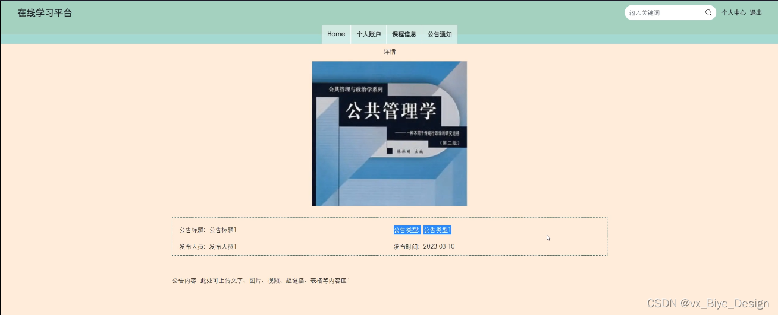Open the 个人账户 menu tab

click(368, 34)
